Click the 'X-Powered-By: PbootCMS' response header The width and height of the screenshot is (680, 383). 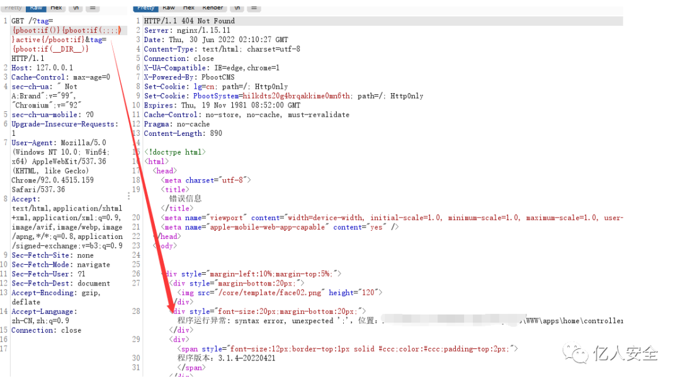click(189, 77)
